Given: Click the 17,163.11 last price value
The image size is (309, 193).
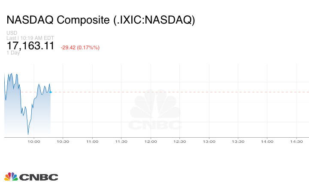Looking at the screenshot, I should (30, 46).
